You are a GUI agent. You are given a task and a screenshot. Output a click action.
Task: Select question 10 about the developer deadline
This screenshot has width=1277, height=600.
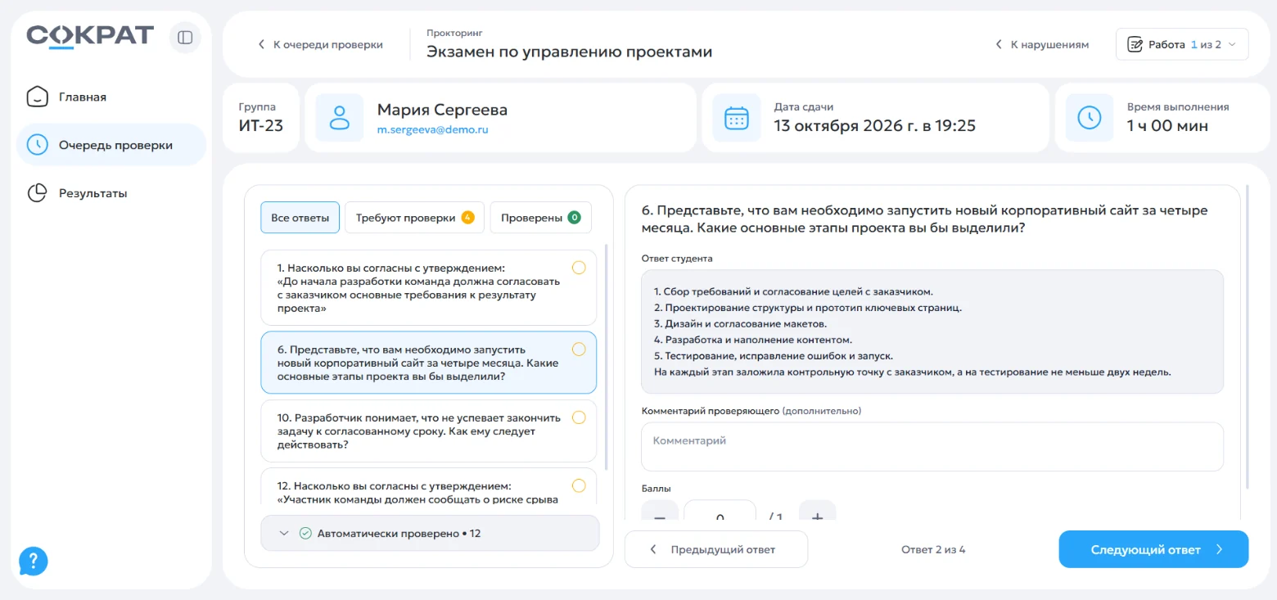point(428,431)
